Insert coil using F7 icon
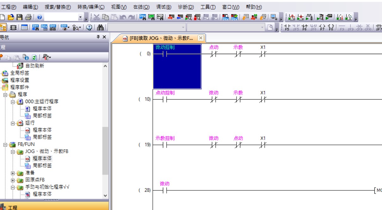 pos(322,28)
